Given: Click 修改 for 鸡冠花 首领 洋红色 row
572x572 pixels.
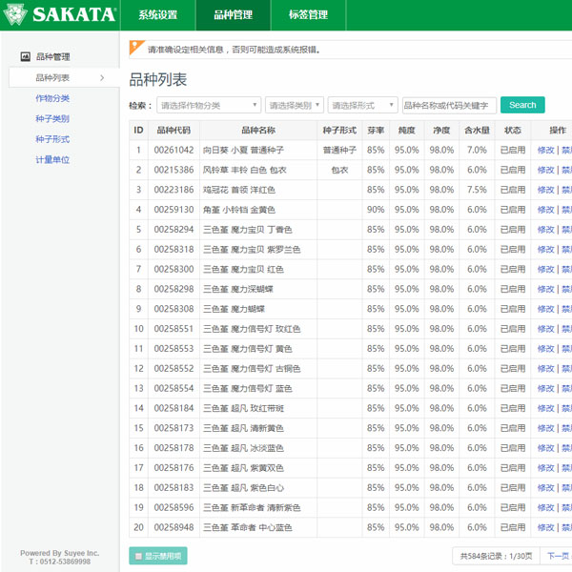Looking at the screenshot, I should [545, 190].
